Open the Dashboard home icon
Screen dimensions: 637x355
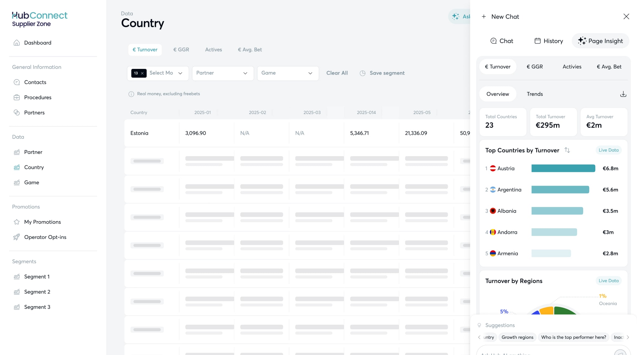[17, 43]
